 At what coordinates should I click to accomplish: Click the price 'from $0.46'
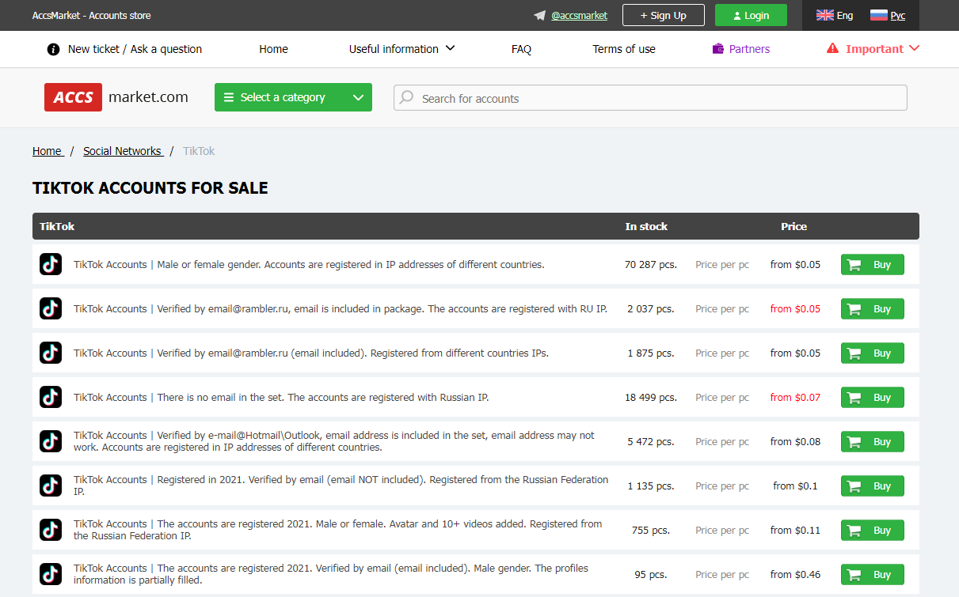795,574
